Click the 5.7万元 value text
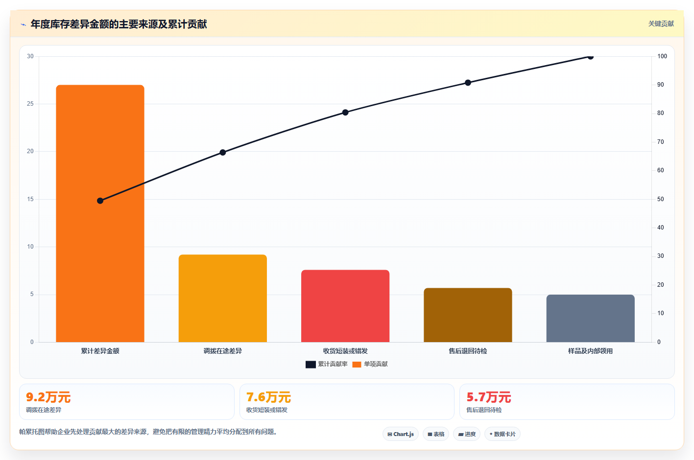Viewport: 694px width, 460px height. (488, 397)
